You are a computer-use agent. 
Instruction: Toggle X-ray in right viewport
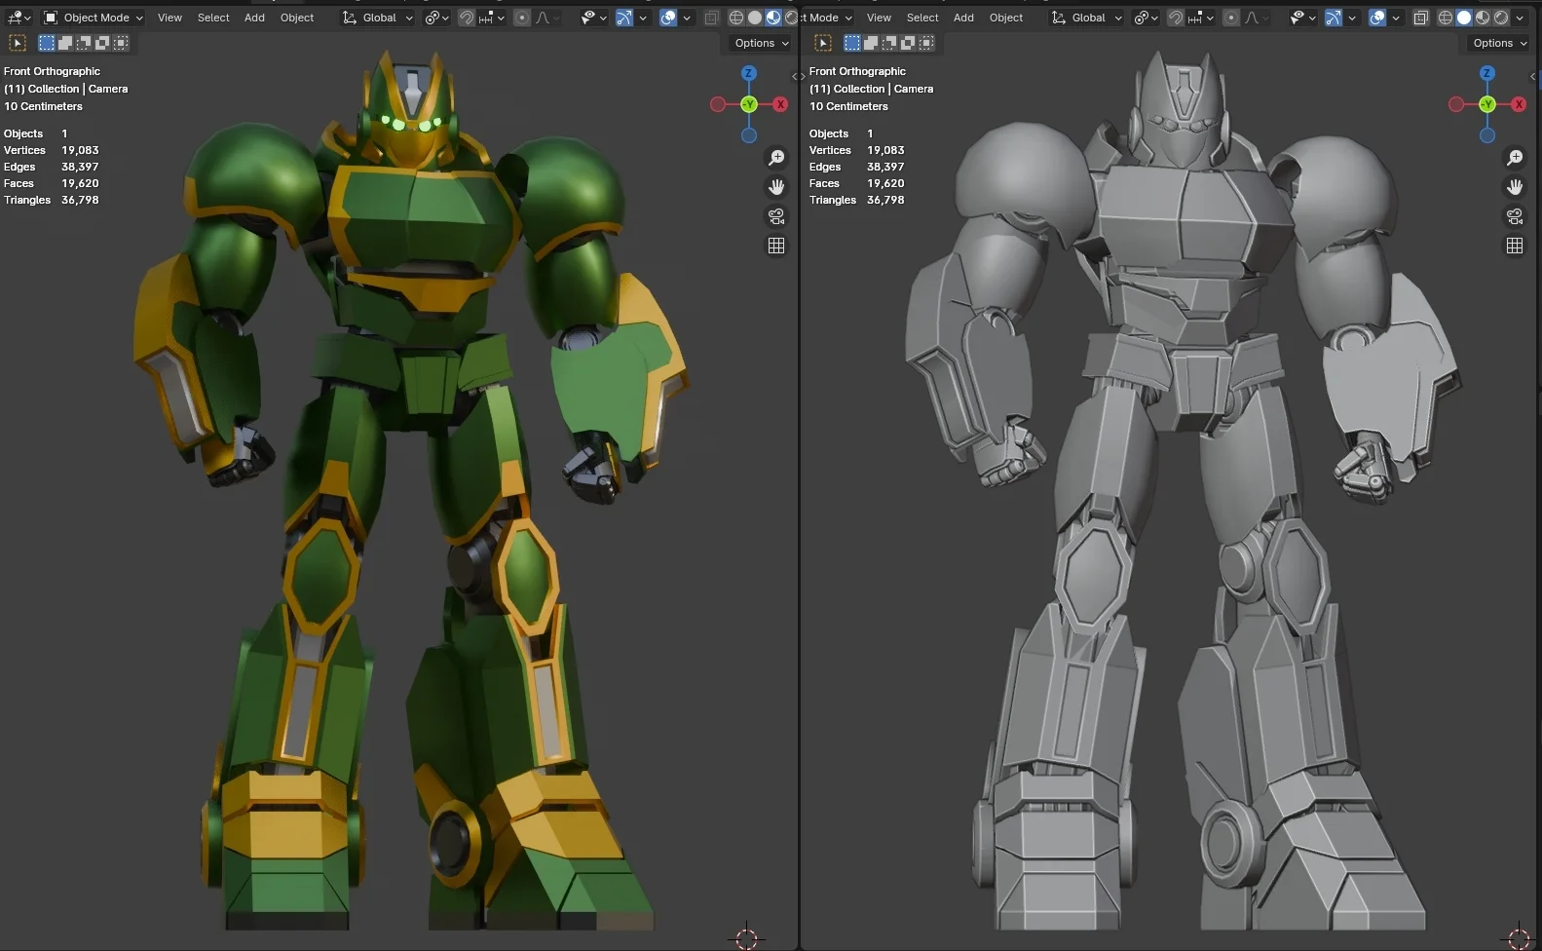1421,18
